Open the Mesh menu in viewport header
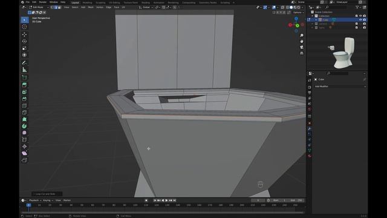This screenshot has height=218, width=387. click(x=91, y=7)
